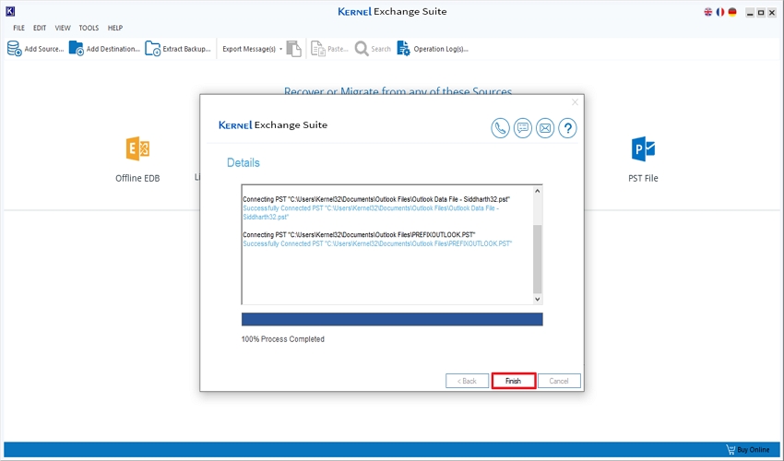Click the 'Connecting PST' PREFIXOUTLOOK.PST log line
This screenshot has height=461, width=784.
(359, 234)
